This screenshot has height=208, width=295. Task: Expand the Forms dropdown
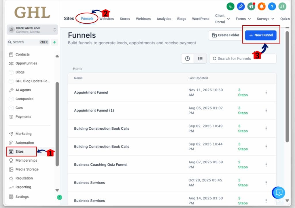click(x=243, y=18)
